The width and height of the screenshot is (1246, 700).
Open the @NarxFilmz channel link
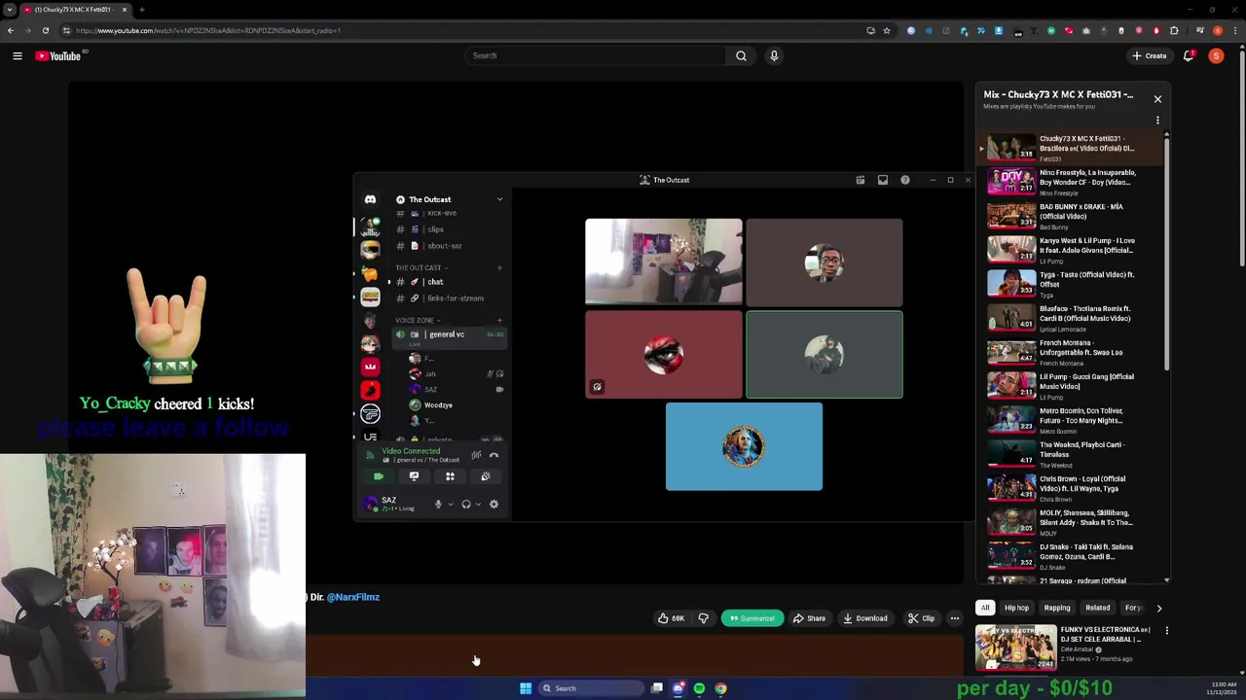352,597
